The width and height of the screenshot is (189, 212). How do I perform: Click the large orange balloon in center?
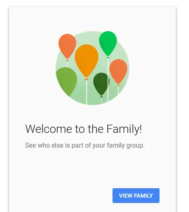click(87, 61)
